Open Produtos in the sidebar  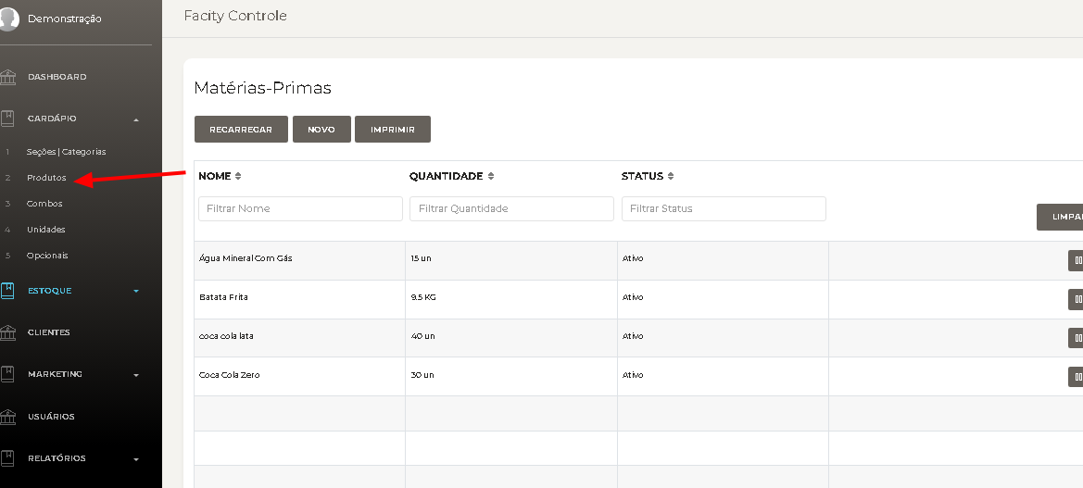point(46,178)
